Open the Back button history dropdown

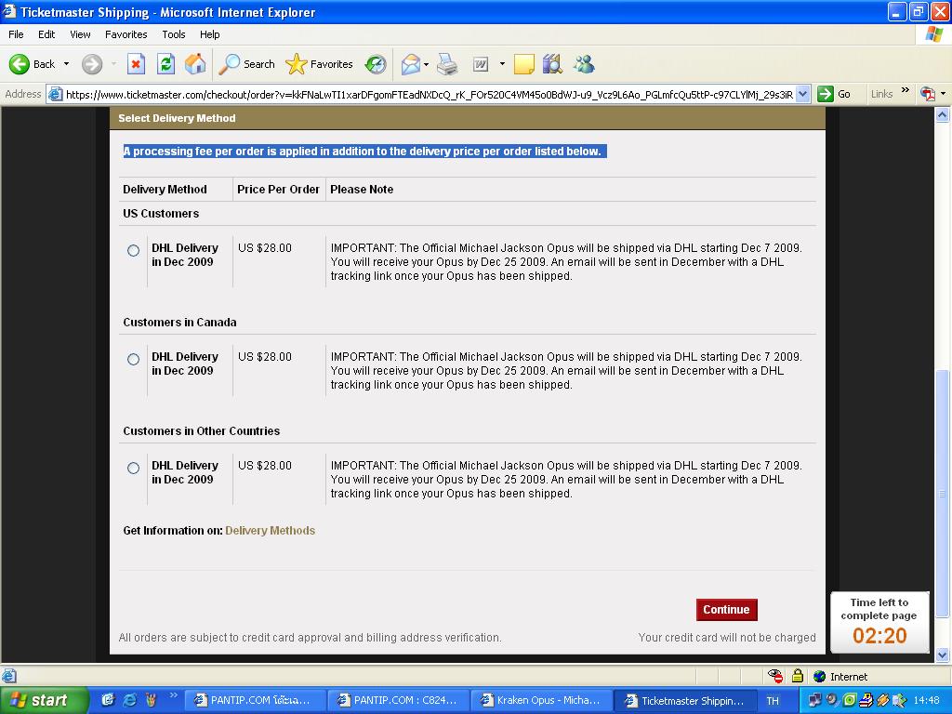66,64
